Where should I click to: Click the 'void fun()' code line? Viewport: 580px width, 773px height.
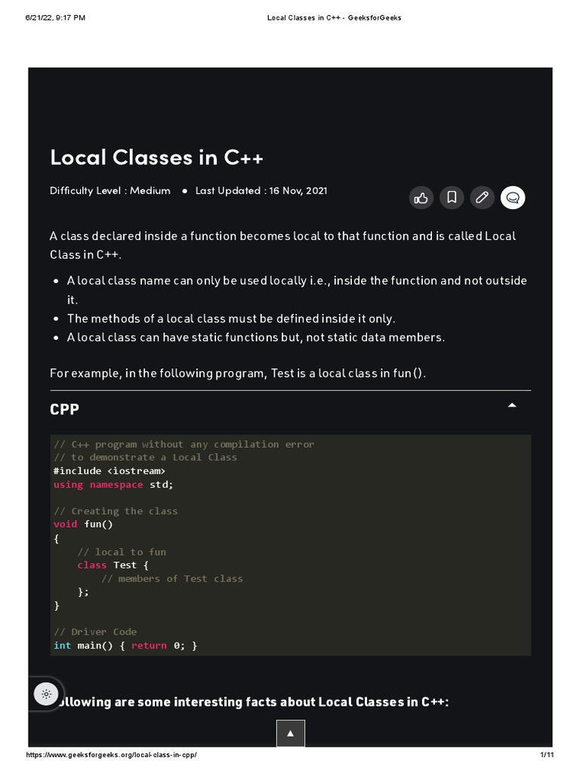(83, 524)
